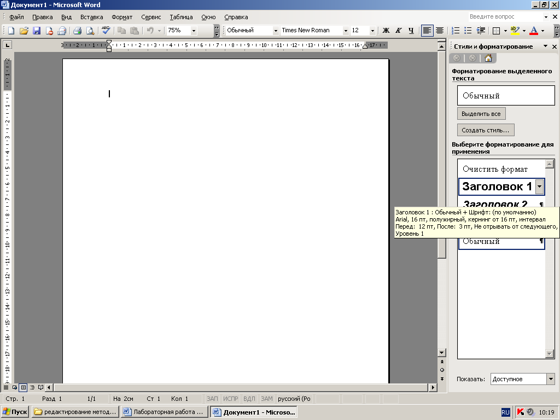Click the Select Browse Object circle button
560x420 pixels.
point(442,370)
